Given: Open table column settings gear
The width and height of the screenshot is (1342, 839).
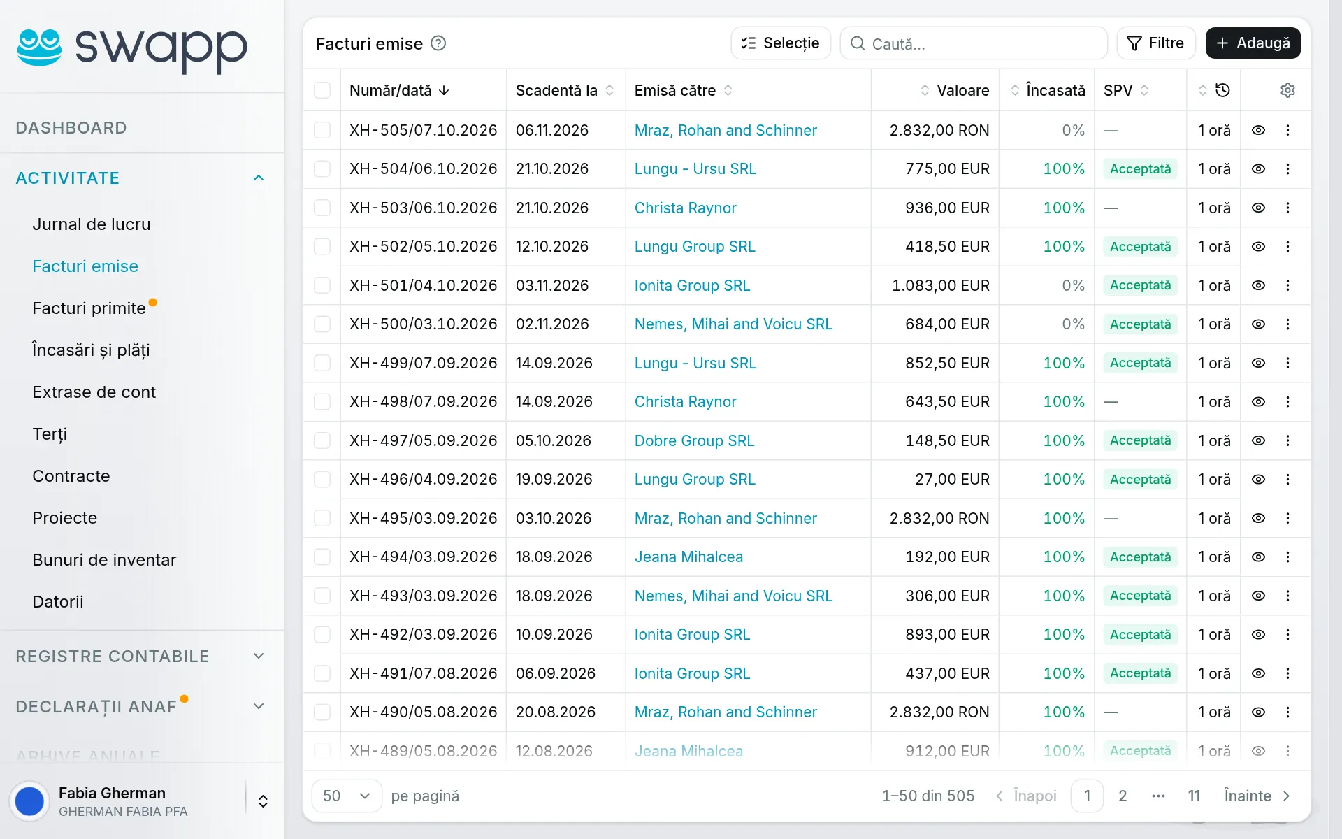Looking at the screenshot, I should tap(1287, 90).
